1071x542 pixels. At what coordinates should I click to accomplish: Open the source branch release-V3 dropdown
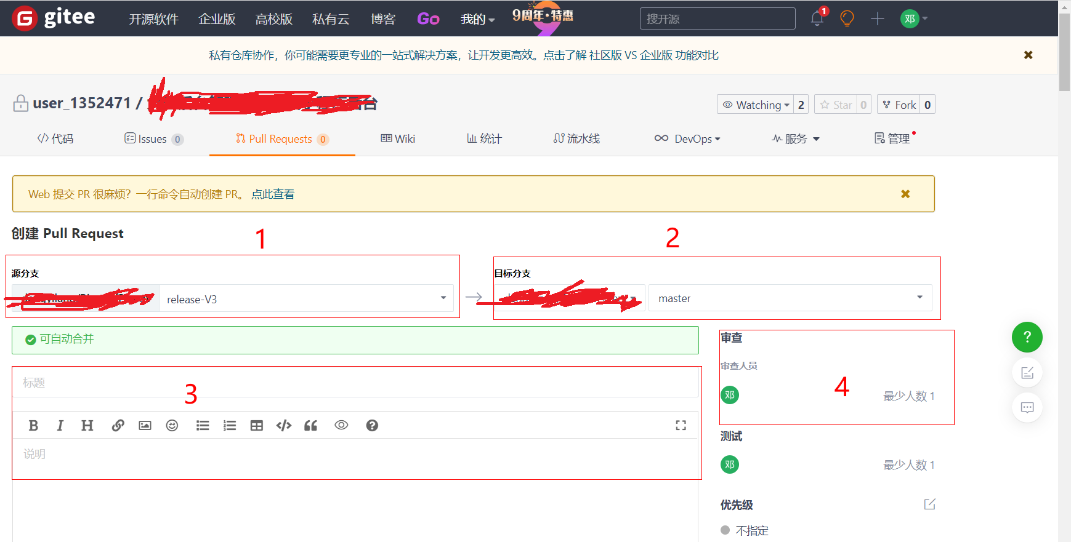pyautogui.click(x=306, y=298)
